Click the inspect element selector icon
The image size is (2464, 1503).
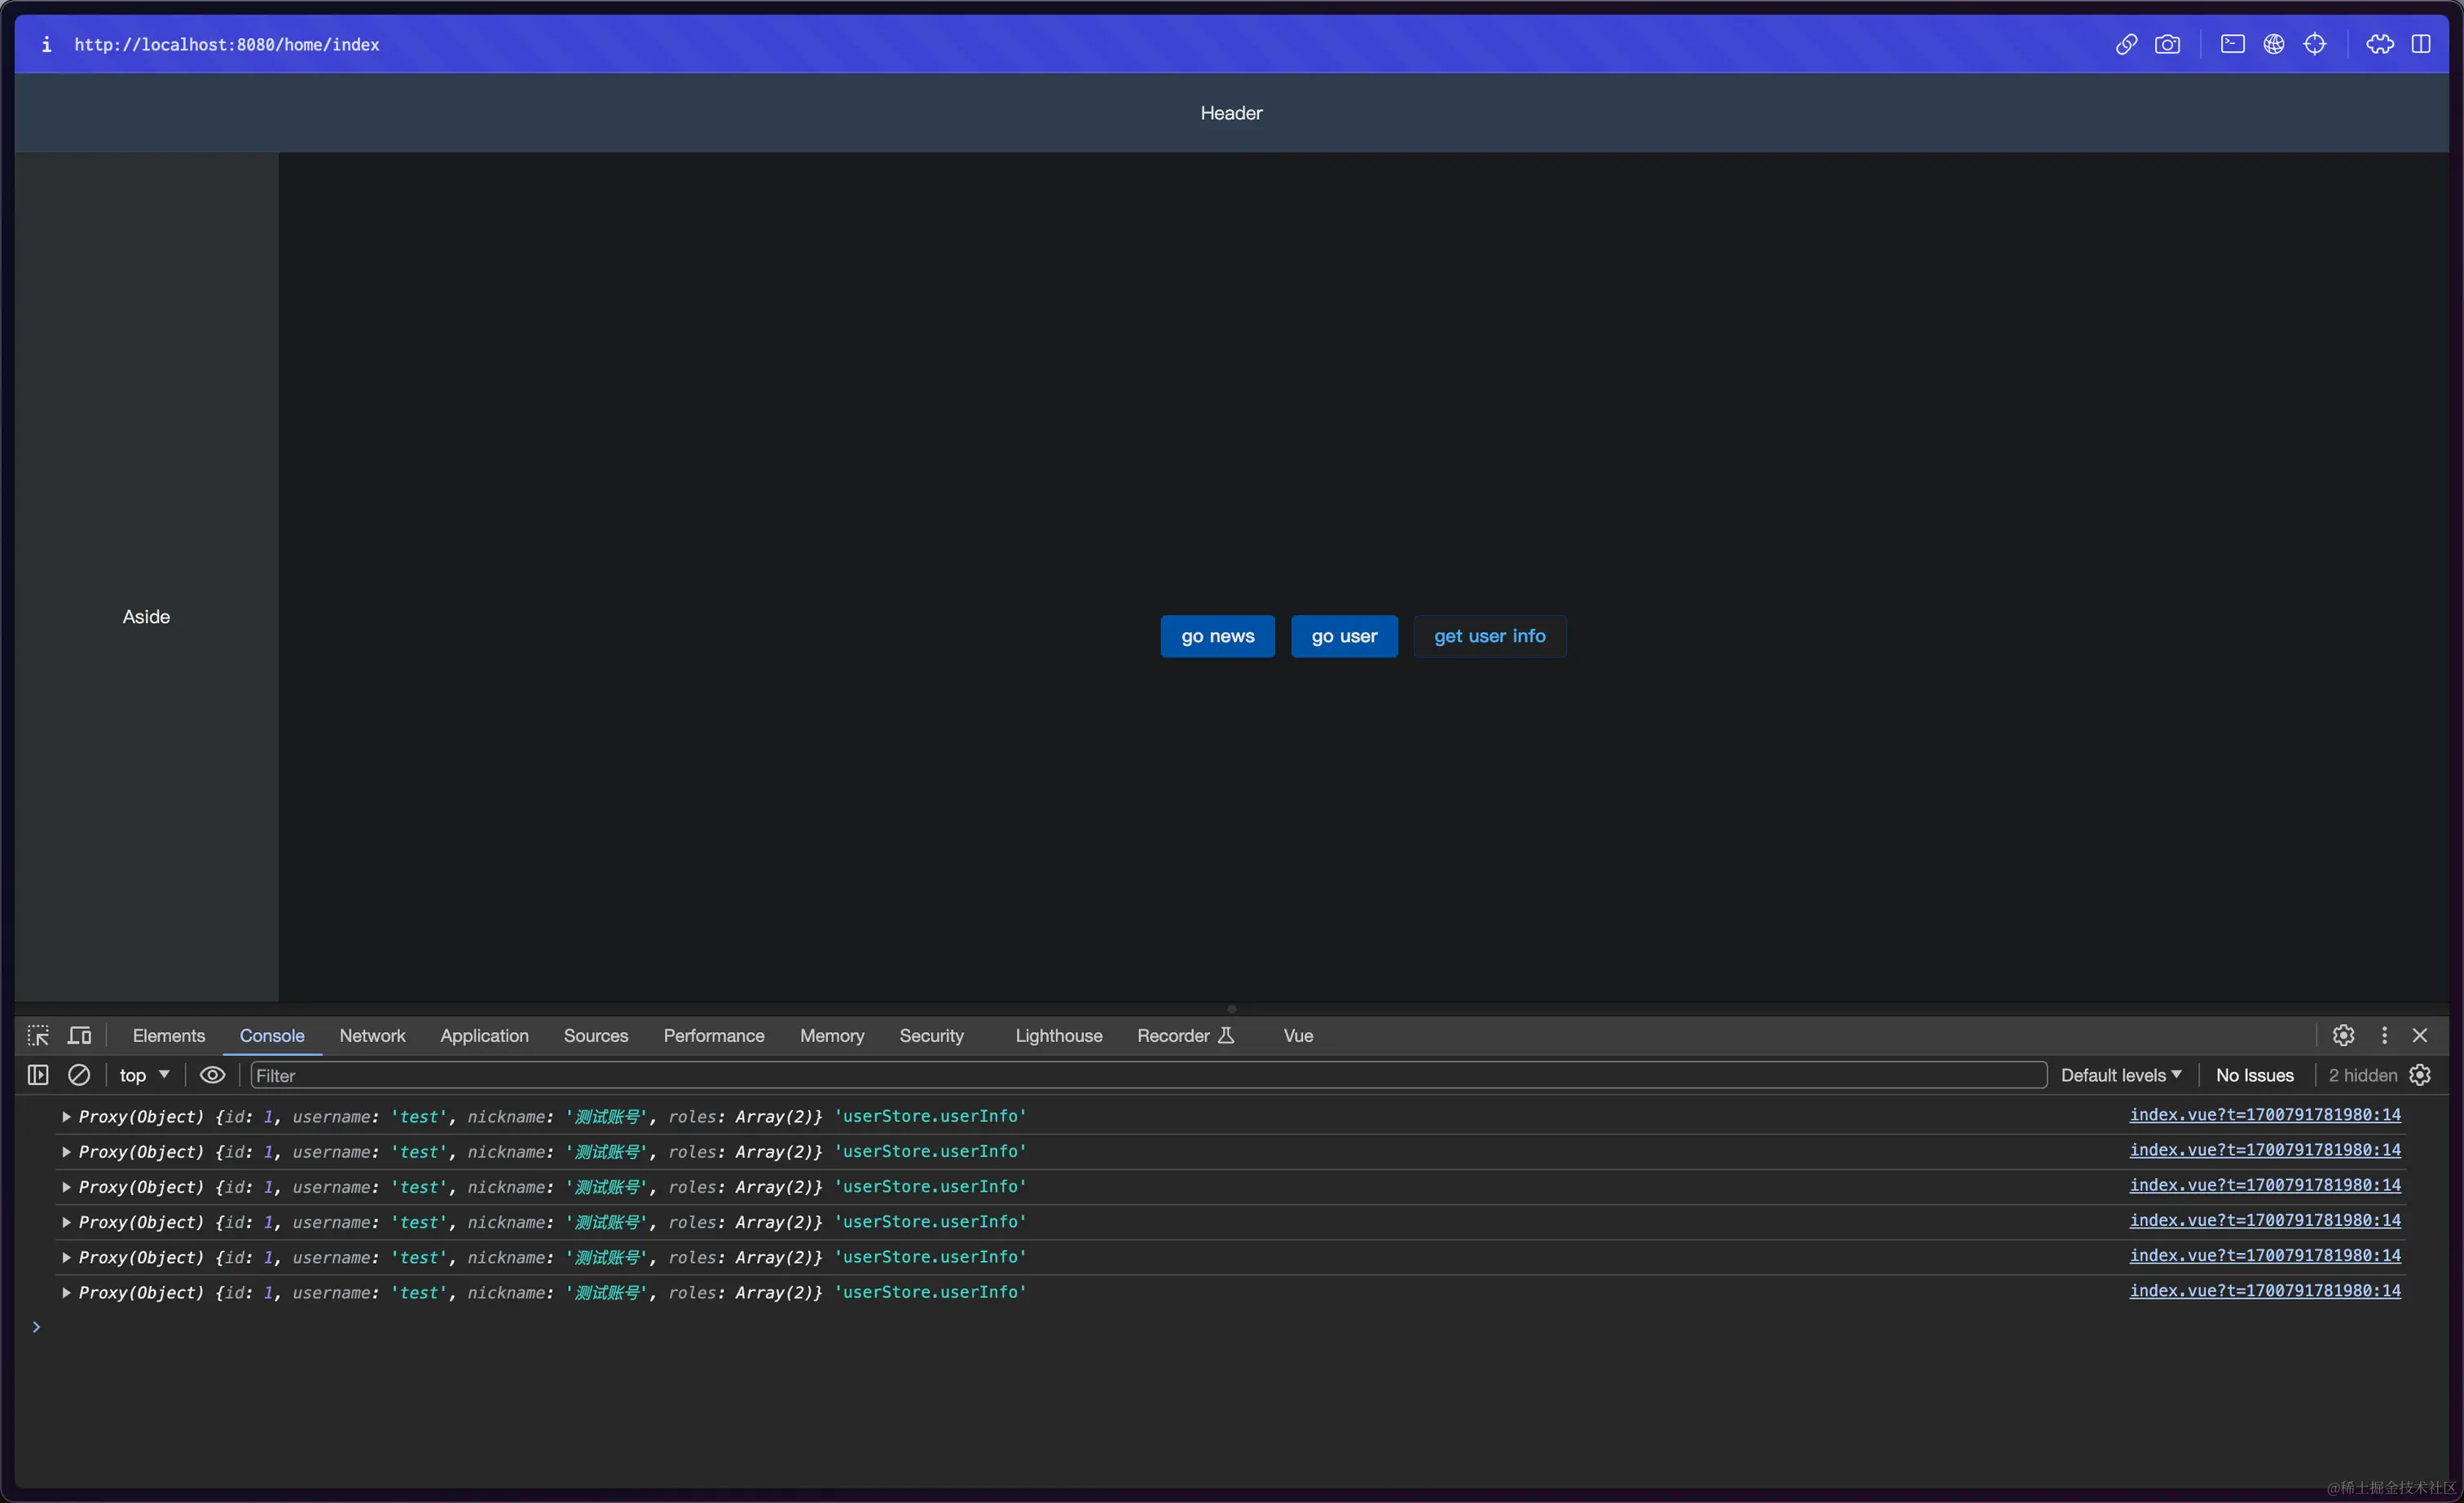(x=38, y=1035)
